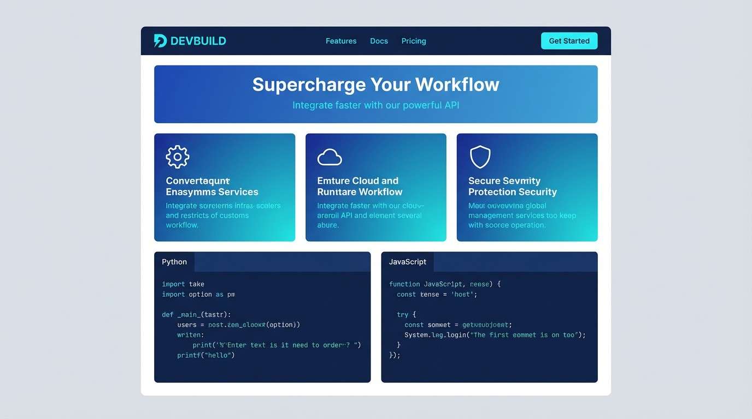Click the powerful API subtitle text
Screen dimensions: 752x419
[x=375, y=105]
